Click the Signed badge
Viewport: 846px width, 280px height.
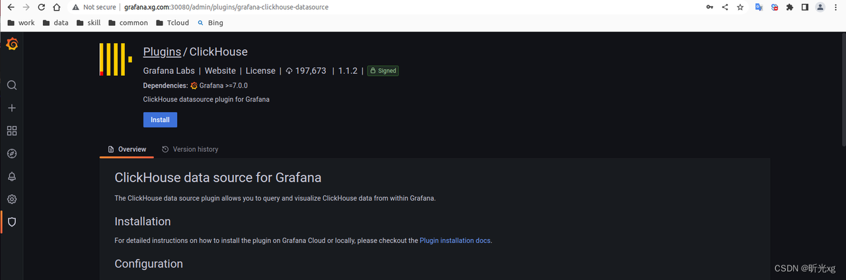pyautogui.click(x=383, y=71)
